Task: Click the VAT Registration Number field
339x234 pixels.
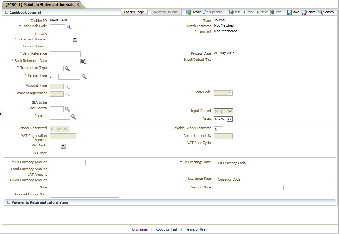Action: [63, 136]
